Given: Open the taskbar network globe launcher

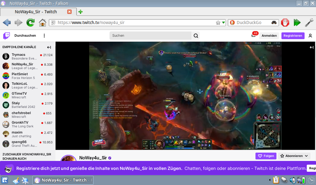Looking at the screenshot, I should pyautogui.click(x=25, y=180).
